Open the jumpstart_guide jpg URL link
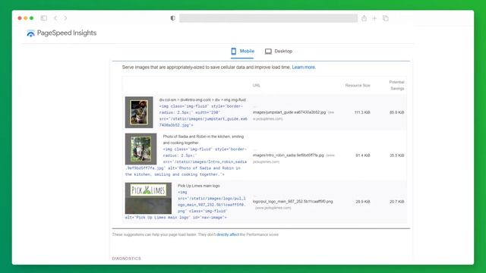Screen dimensions: 486x273 [x=289, y=112]
